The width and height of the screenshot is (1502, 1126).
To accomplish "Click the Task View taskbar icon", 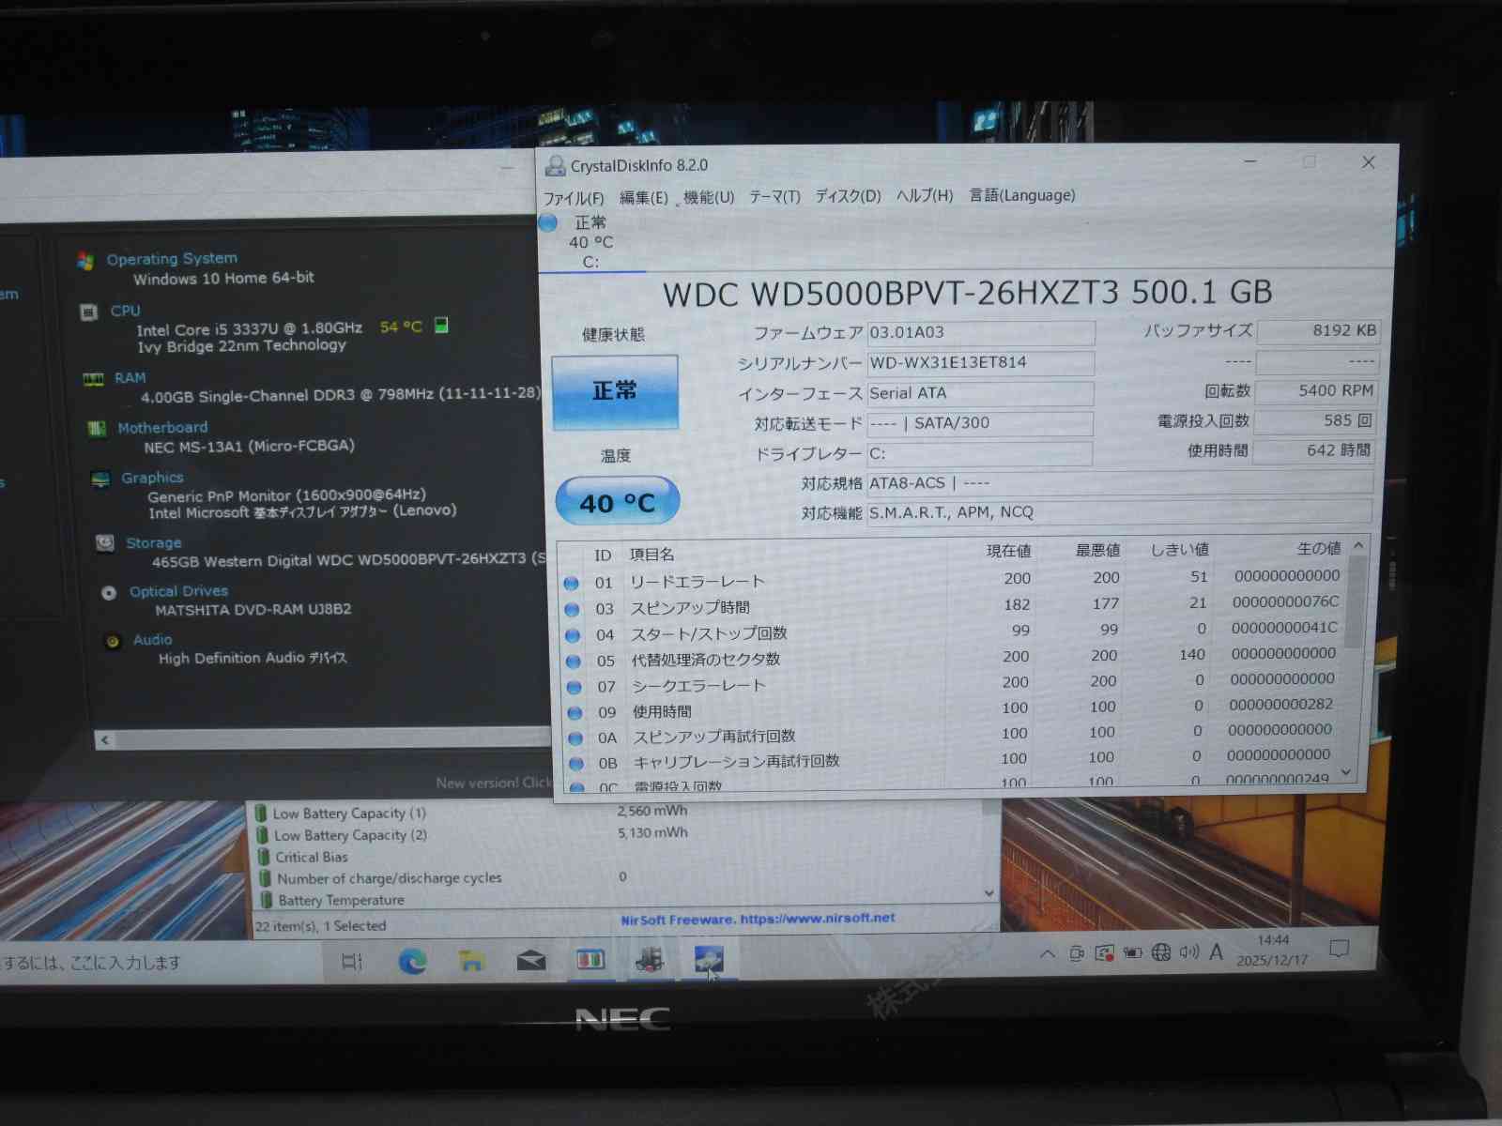I will [352, 961].
